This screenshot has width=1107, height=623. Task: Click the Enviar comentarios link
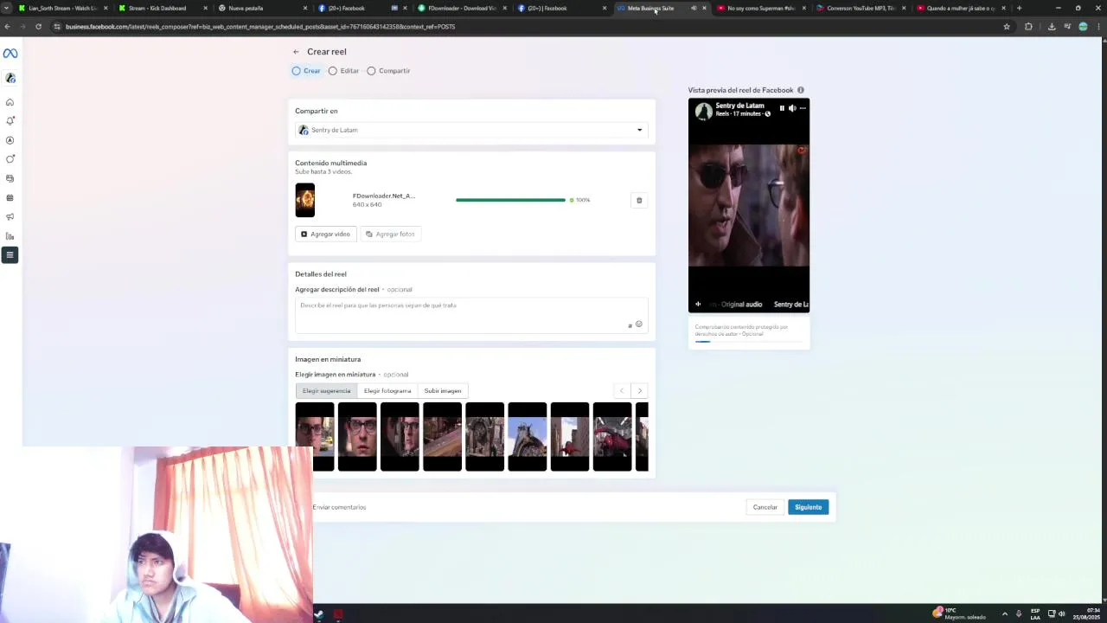(339, 507)
